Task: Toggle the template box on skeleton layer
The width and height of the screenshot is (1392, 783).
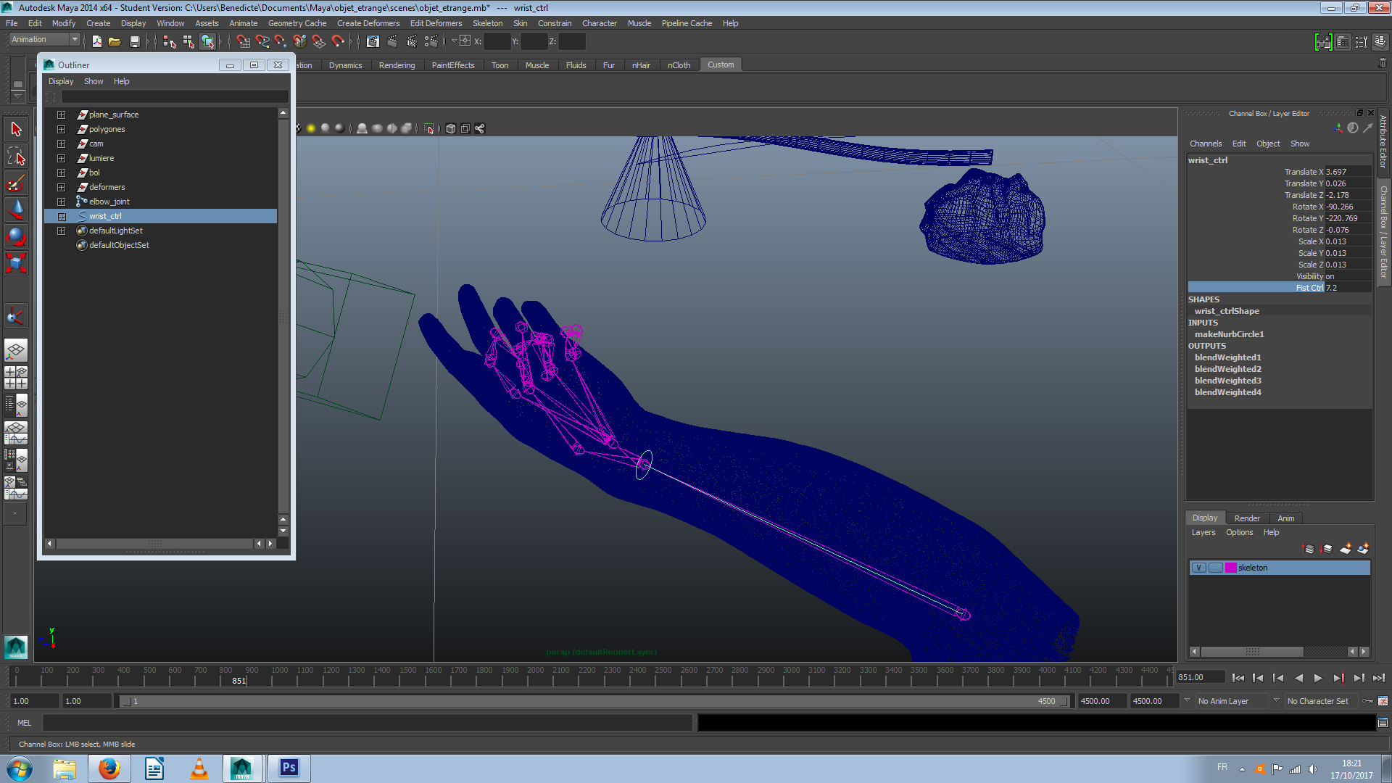Action: click(1215, 568)
